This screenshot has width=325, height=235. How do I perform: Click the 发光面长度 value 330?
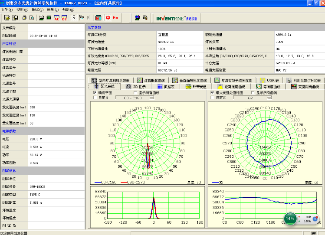[33, 107]
